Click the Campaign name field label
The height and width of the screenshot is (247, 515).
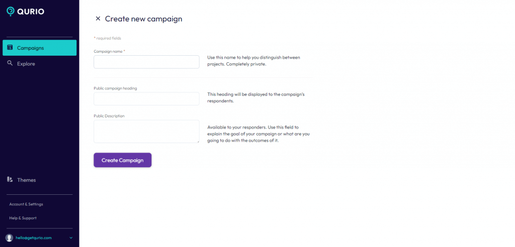coord(109,51)
